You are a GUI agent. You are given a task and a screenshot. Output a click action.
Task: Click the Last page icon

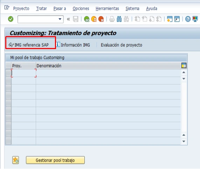[159, 19]
